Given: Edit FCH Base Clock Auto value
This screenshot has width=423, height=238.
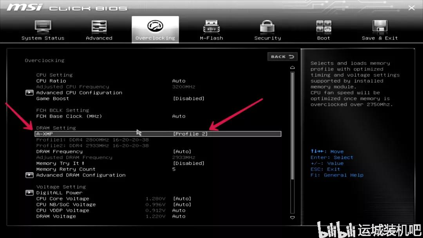Looking at the screenshot, I should [179, 116].
